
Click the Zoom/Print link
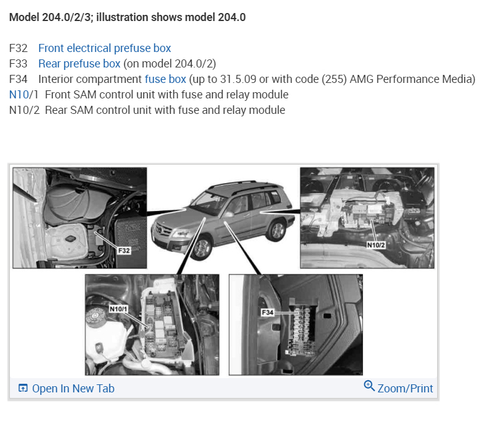point(405,389)
